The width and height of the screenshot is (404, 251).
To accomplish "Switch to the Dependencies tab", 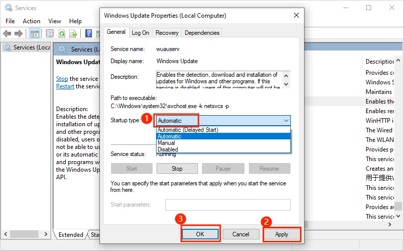I will click(202, 33).
